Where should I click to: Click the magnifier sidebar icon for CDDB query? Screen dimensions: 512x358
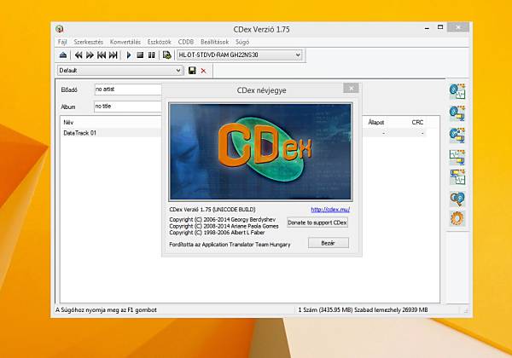[x=457, y=199]
